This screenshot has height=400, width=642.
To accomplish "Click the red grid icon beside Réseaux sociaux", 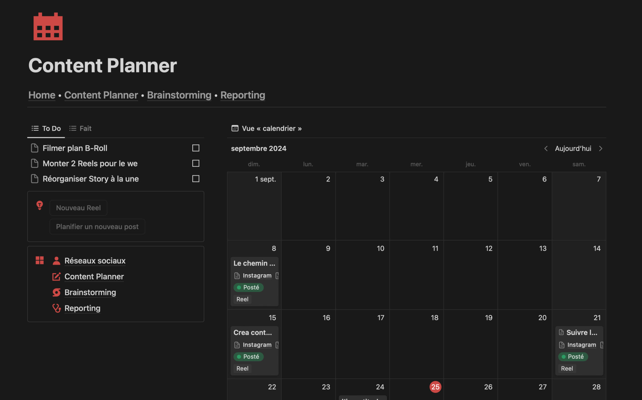I will 39,260.
